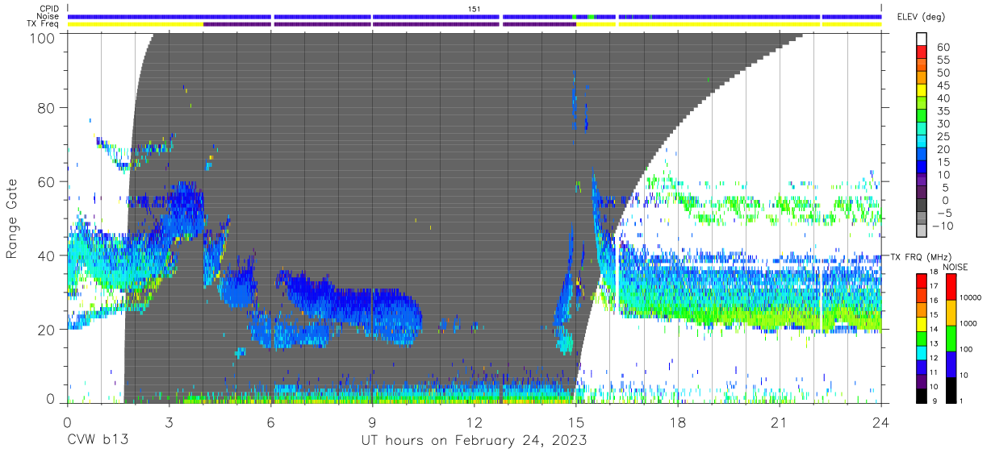Click the TX FRQ scale value '16'
991x457 pixels.
pyautogui.click(x=934, y=301)
